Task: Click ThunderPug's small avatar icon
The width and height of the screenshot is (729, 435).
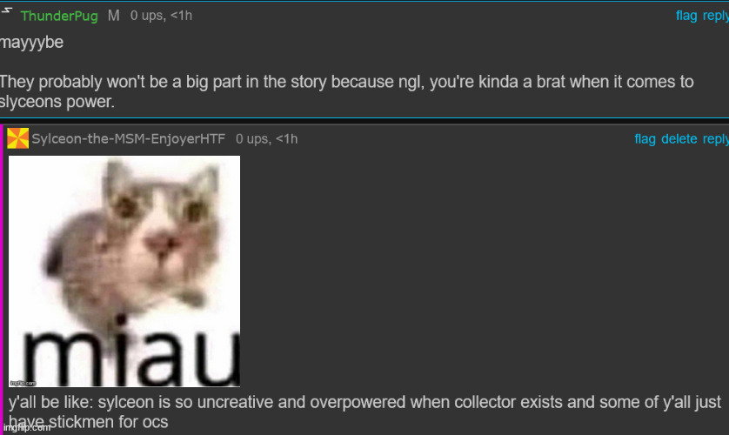Action: tap(6, 10)
